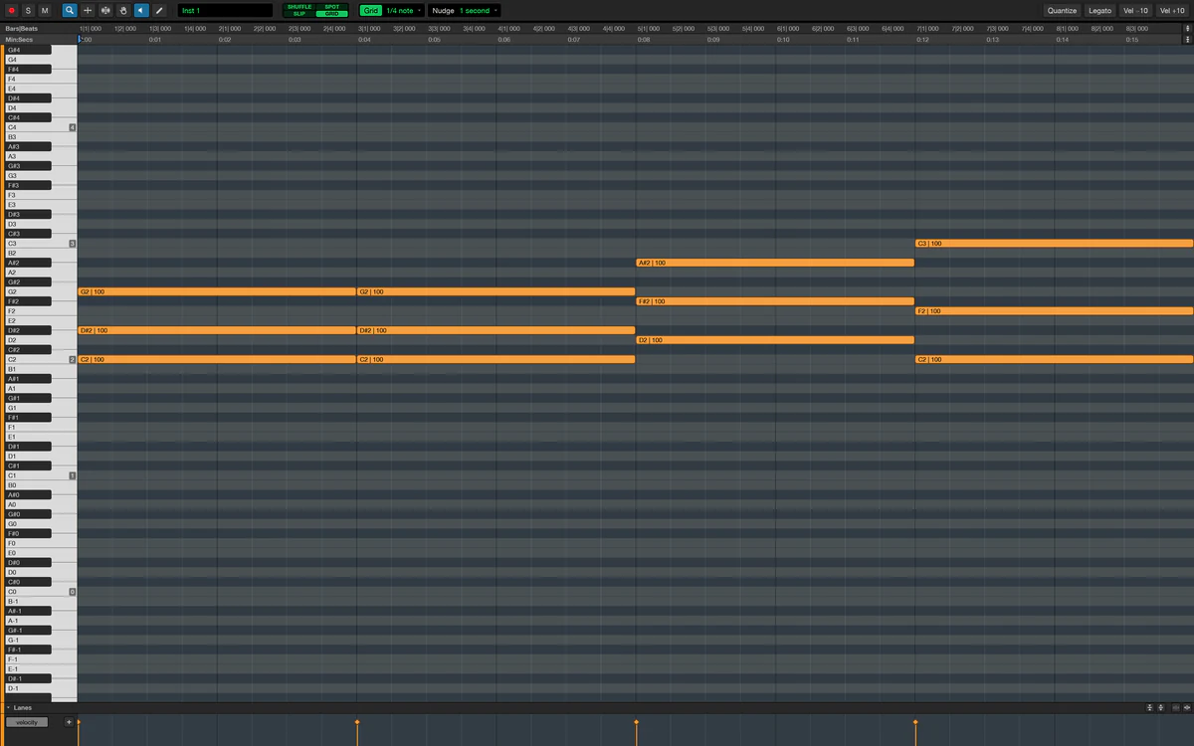Select the A#2 | 100 note
This screenshot has height=746, width=1194.
coord(775,263)
